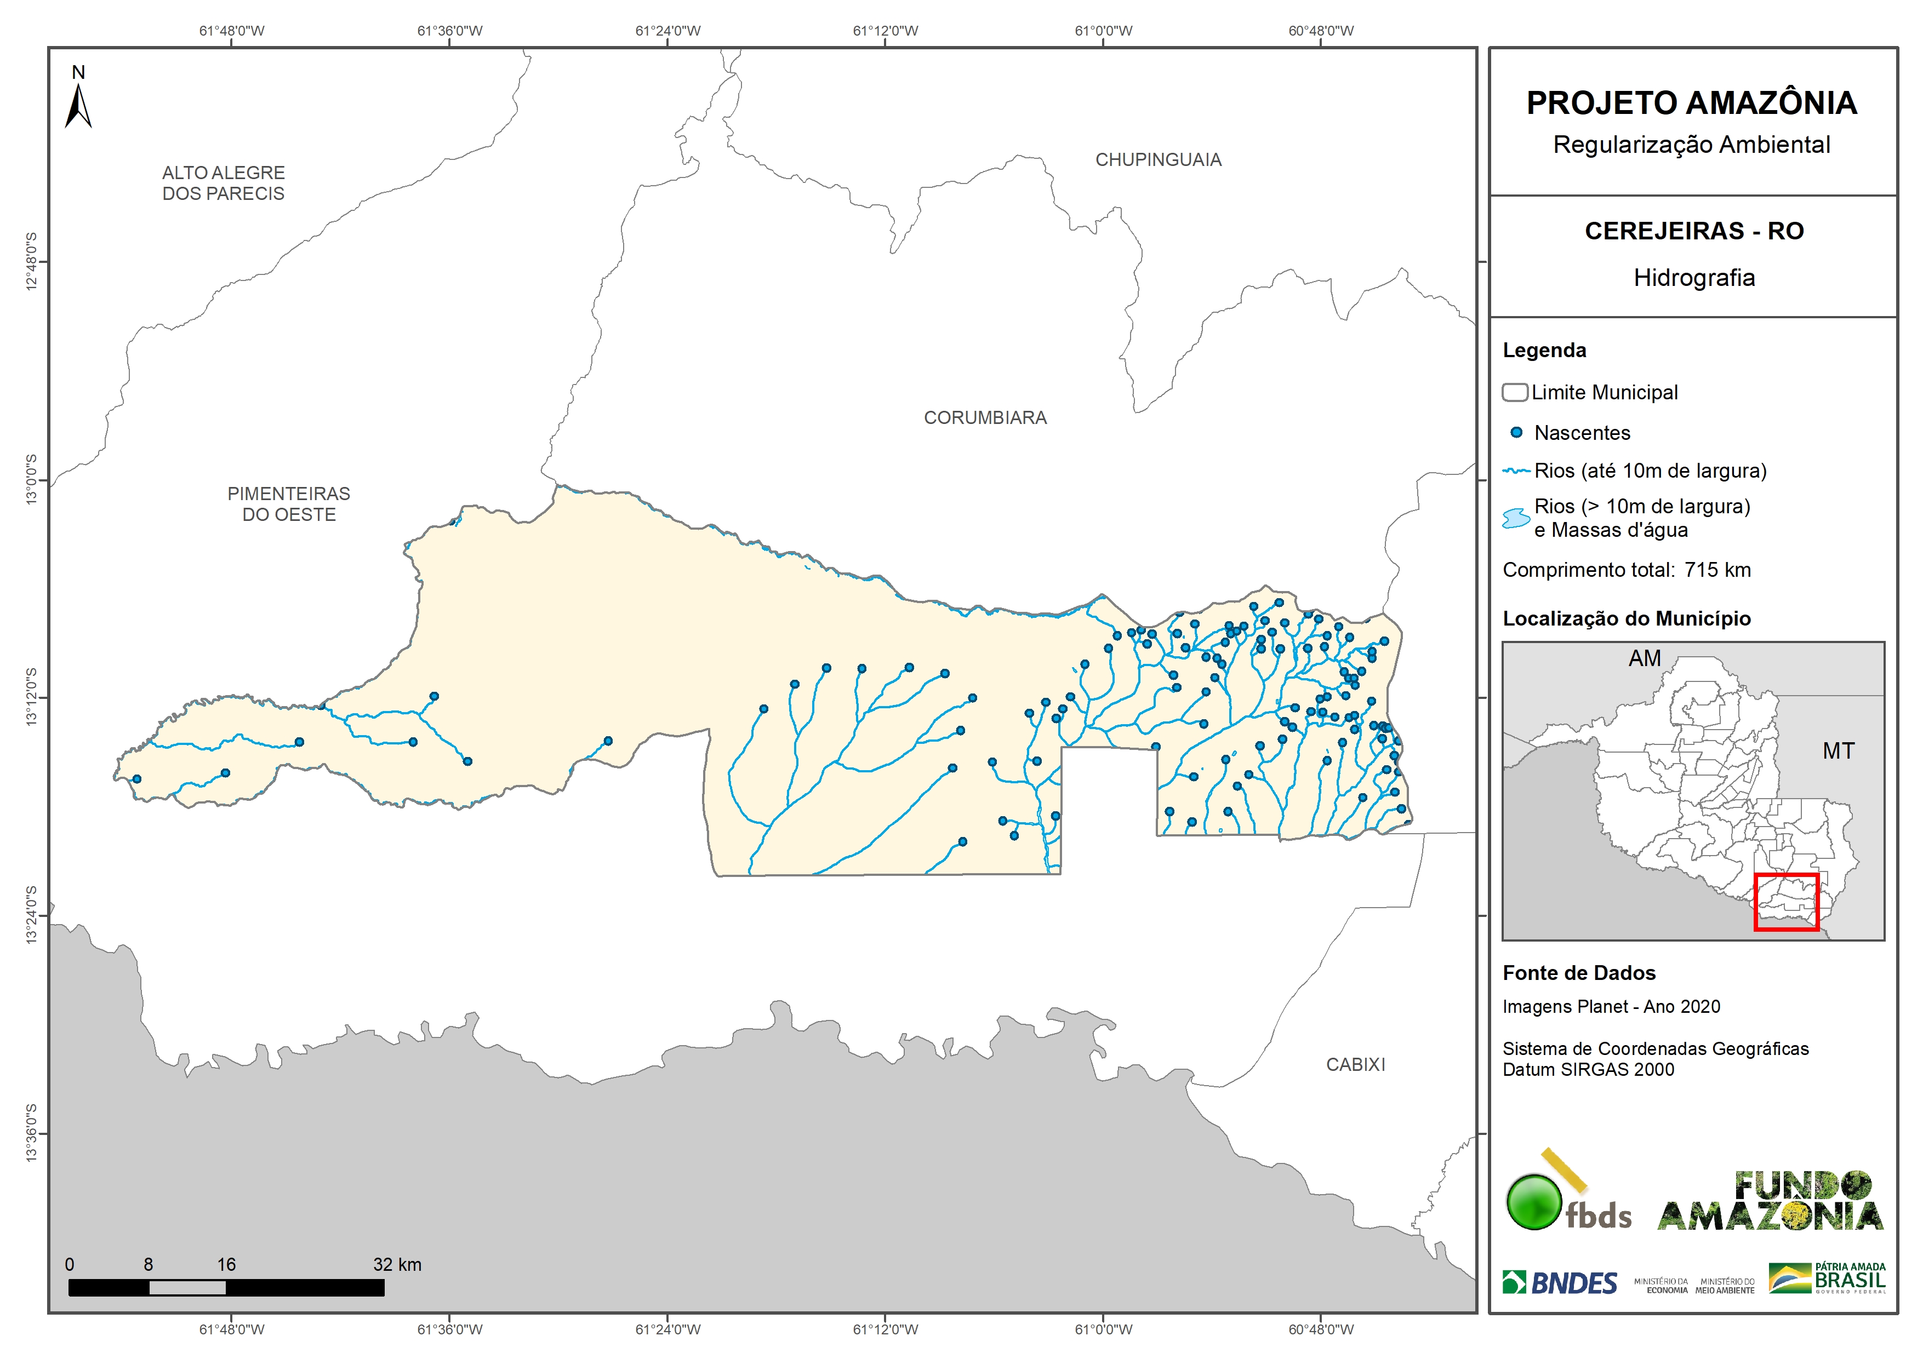Click the Fundo Amazônia logo

click(x=1770, y=1202)
